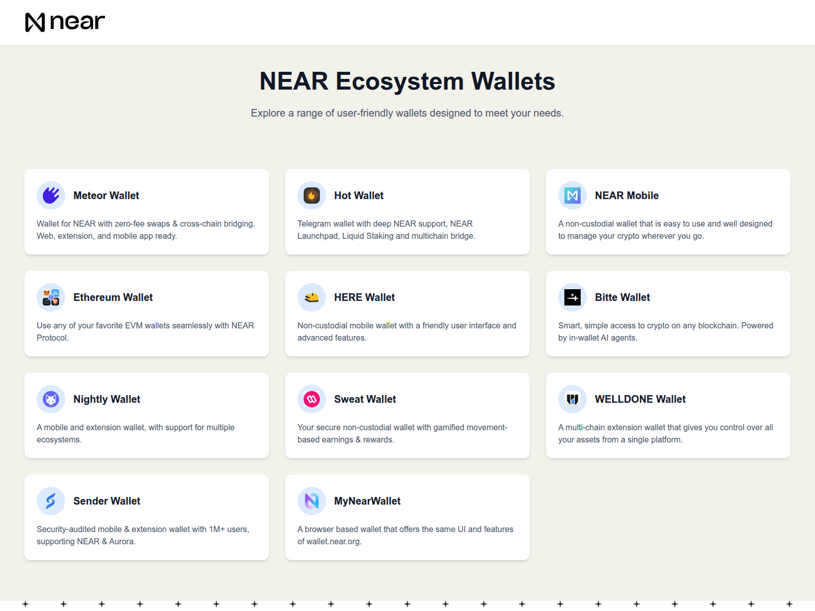Select the Sweat Wallet heading
The width and height of the screenshot is (815, 611).
coord(365,399)
